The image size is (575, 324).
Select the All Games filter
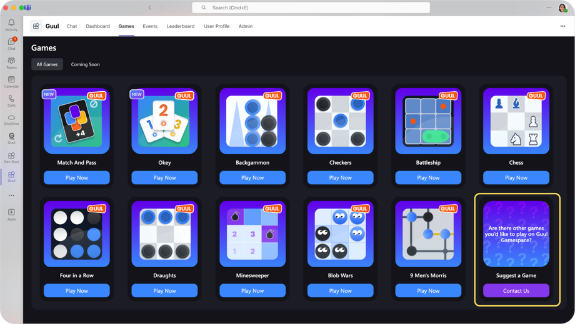coord(47,64)
